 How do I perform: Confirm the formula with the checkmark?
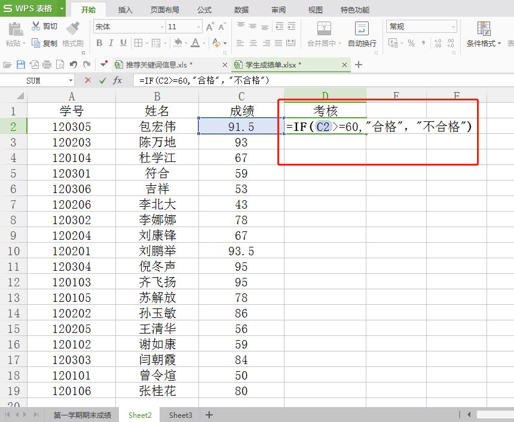(x=100, y=79)
